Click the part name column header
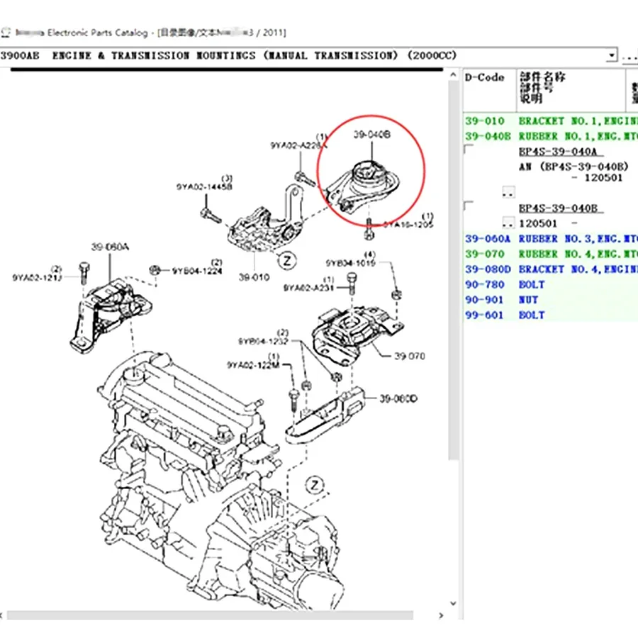The image size is (638, 638). point(571,90)
